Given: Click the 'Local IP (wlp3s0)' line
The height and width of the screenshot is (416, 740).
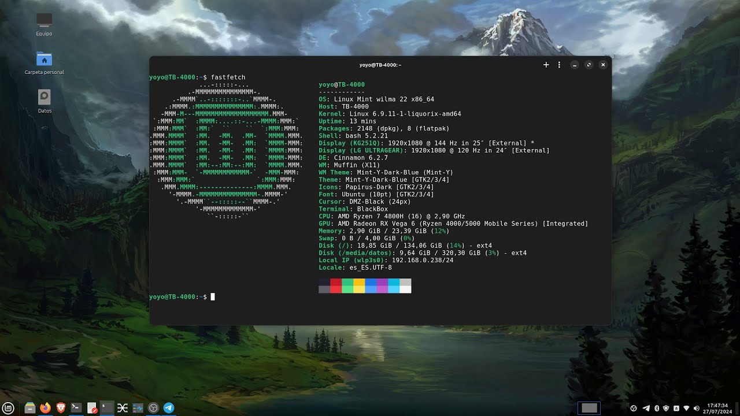Looking at the screenshot, I should click(386, 260).
